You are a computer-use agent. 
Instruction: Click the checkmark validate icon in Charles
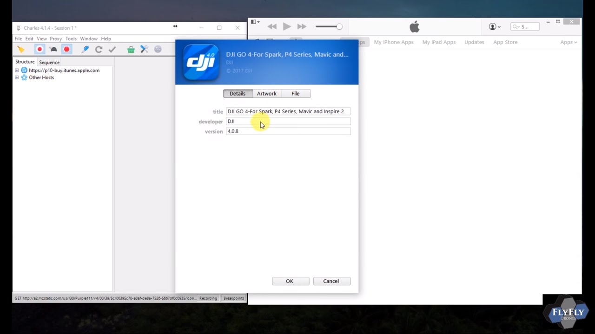point(112,49)
